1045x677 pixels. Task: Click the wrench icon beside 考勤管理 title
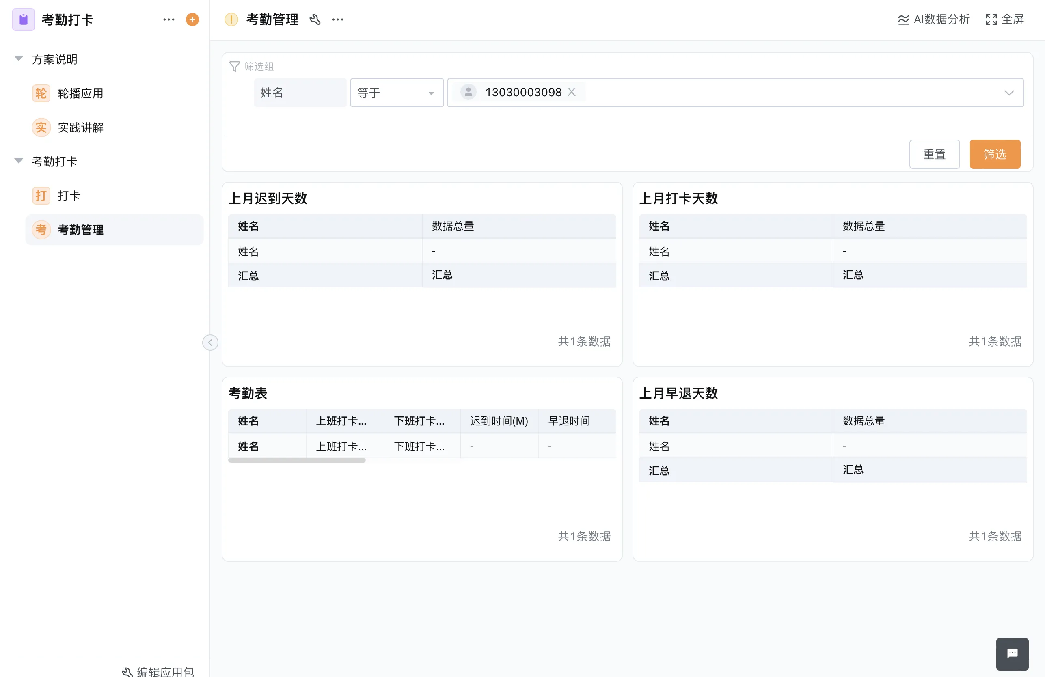(x=315, y=19)
